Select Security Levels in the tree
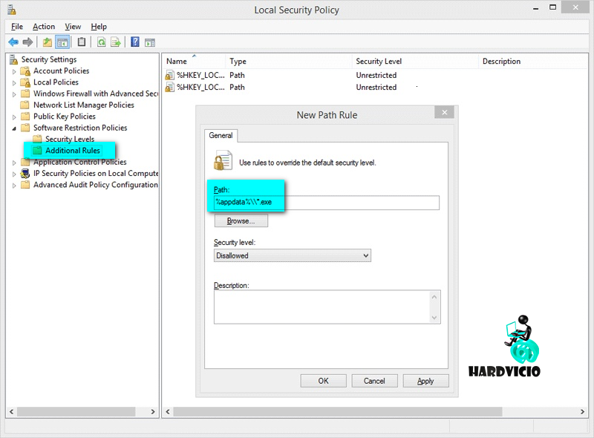This screenshot has height=438, width=594. [69, 140]
